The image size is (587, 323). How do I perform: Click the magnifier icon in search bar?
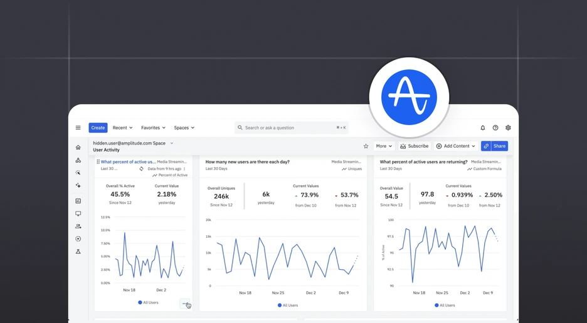point(240,128)
